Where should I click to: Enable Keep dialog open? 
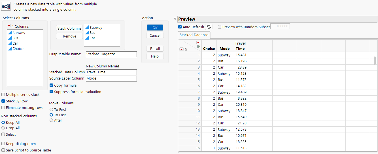tap(3, 144)
